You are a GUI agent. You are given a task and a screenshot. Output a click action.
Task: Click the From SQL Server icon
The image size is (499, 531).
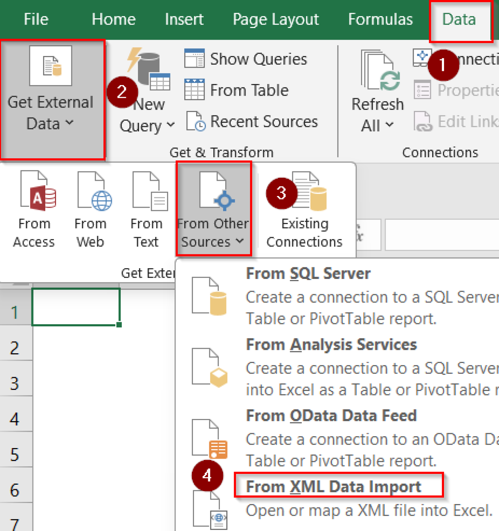pyautogui.click(x=210, y=296)
